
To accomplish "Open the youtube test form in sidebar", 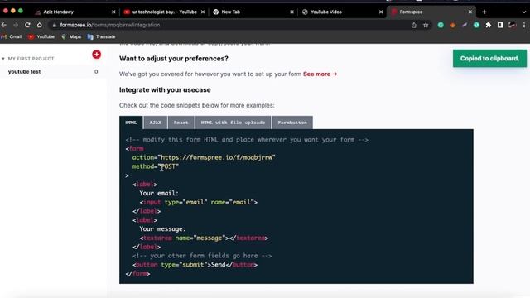I will 24,72.
